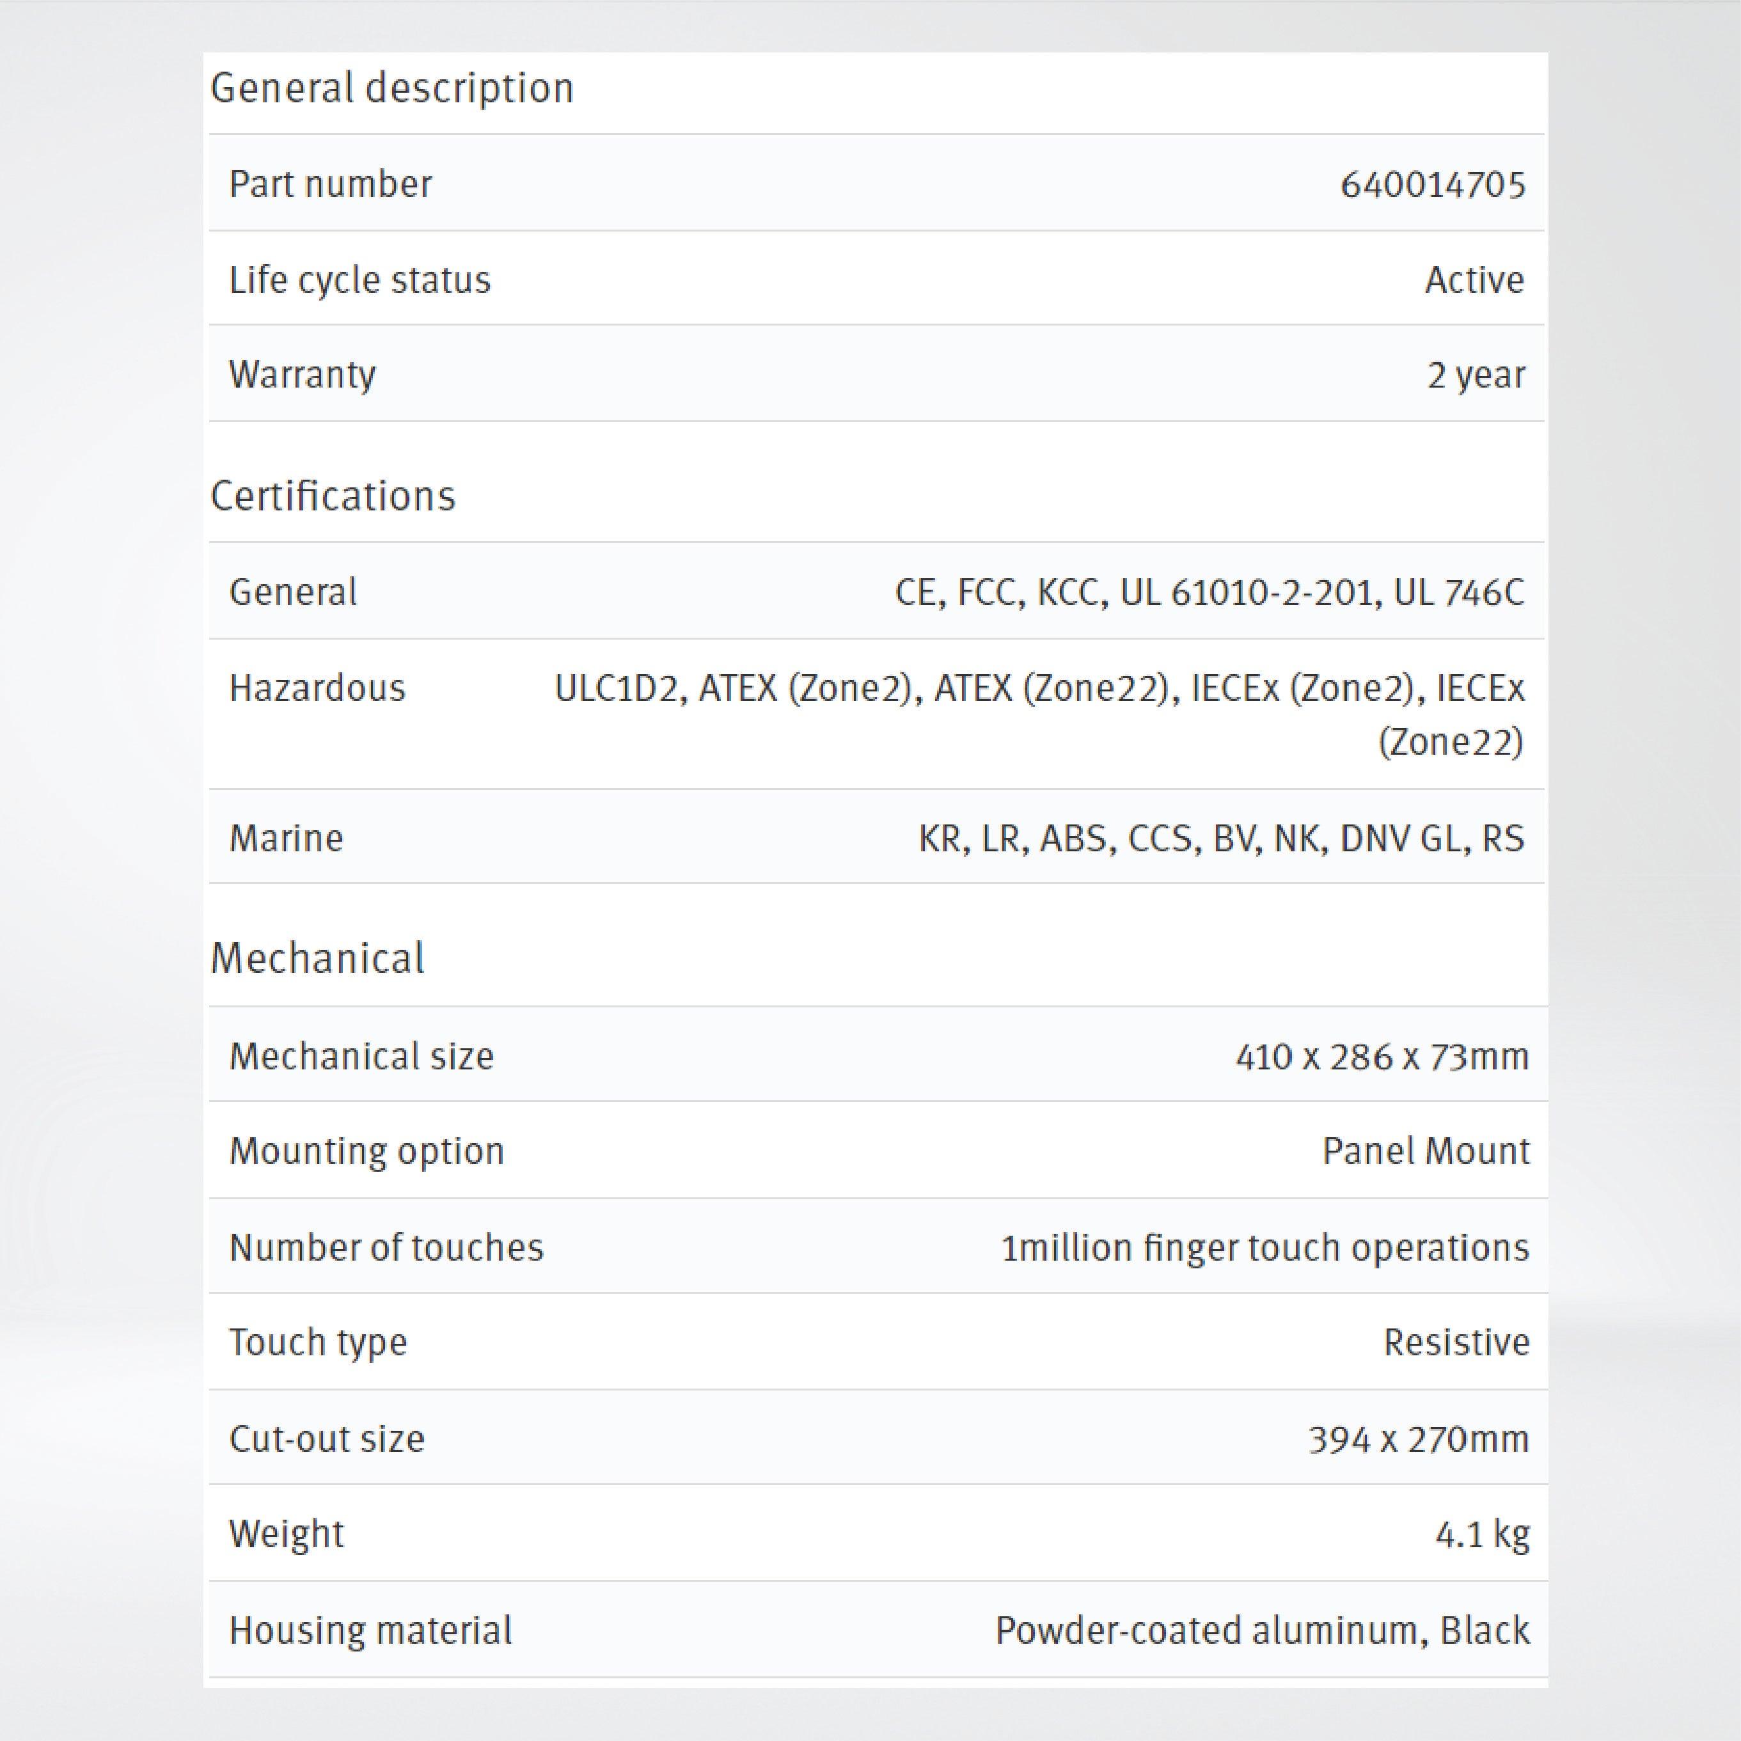Click the Warranty 2 year value

pos(1475,375)
